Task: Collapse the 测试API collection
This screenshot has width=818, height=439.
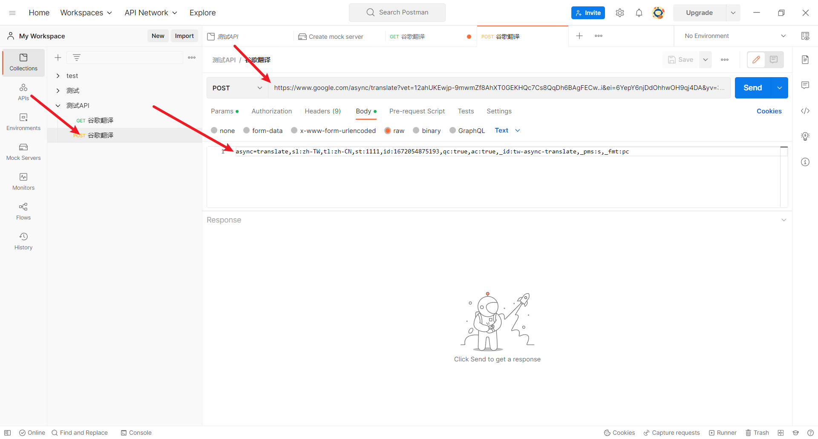Action: [58, 106]
